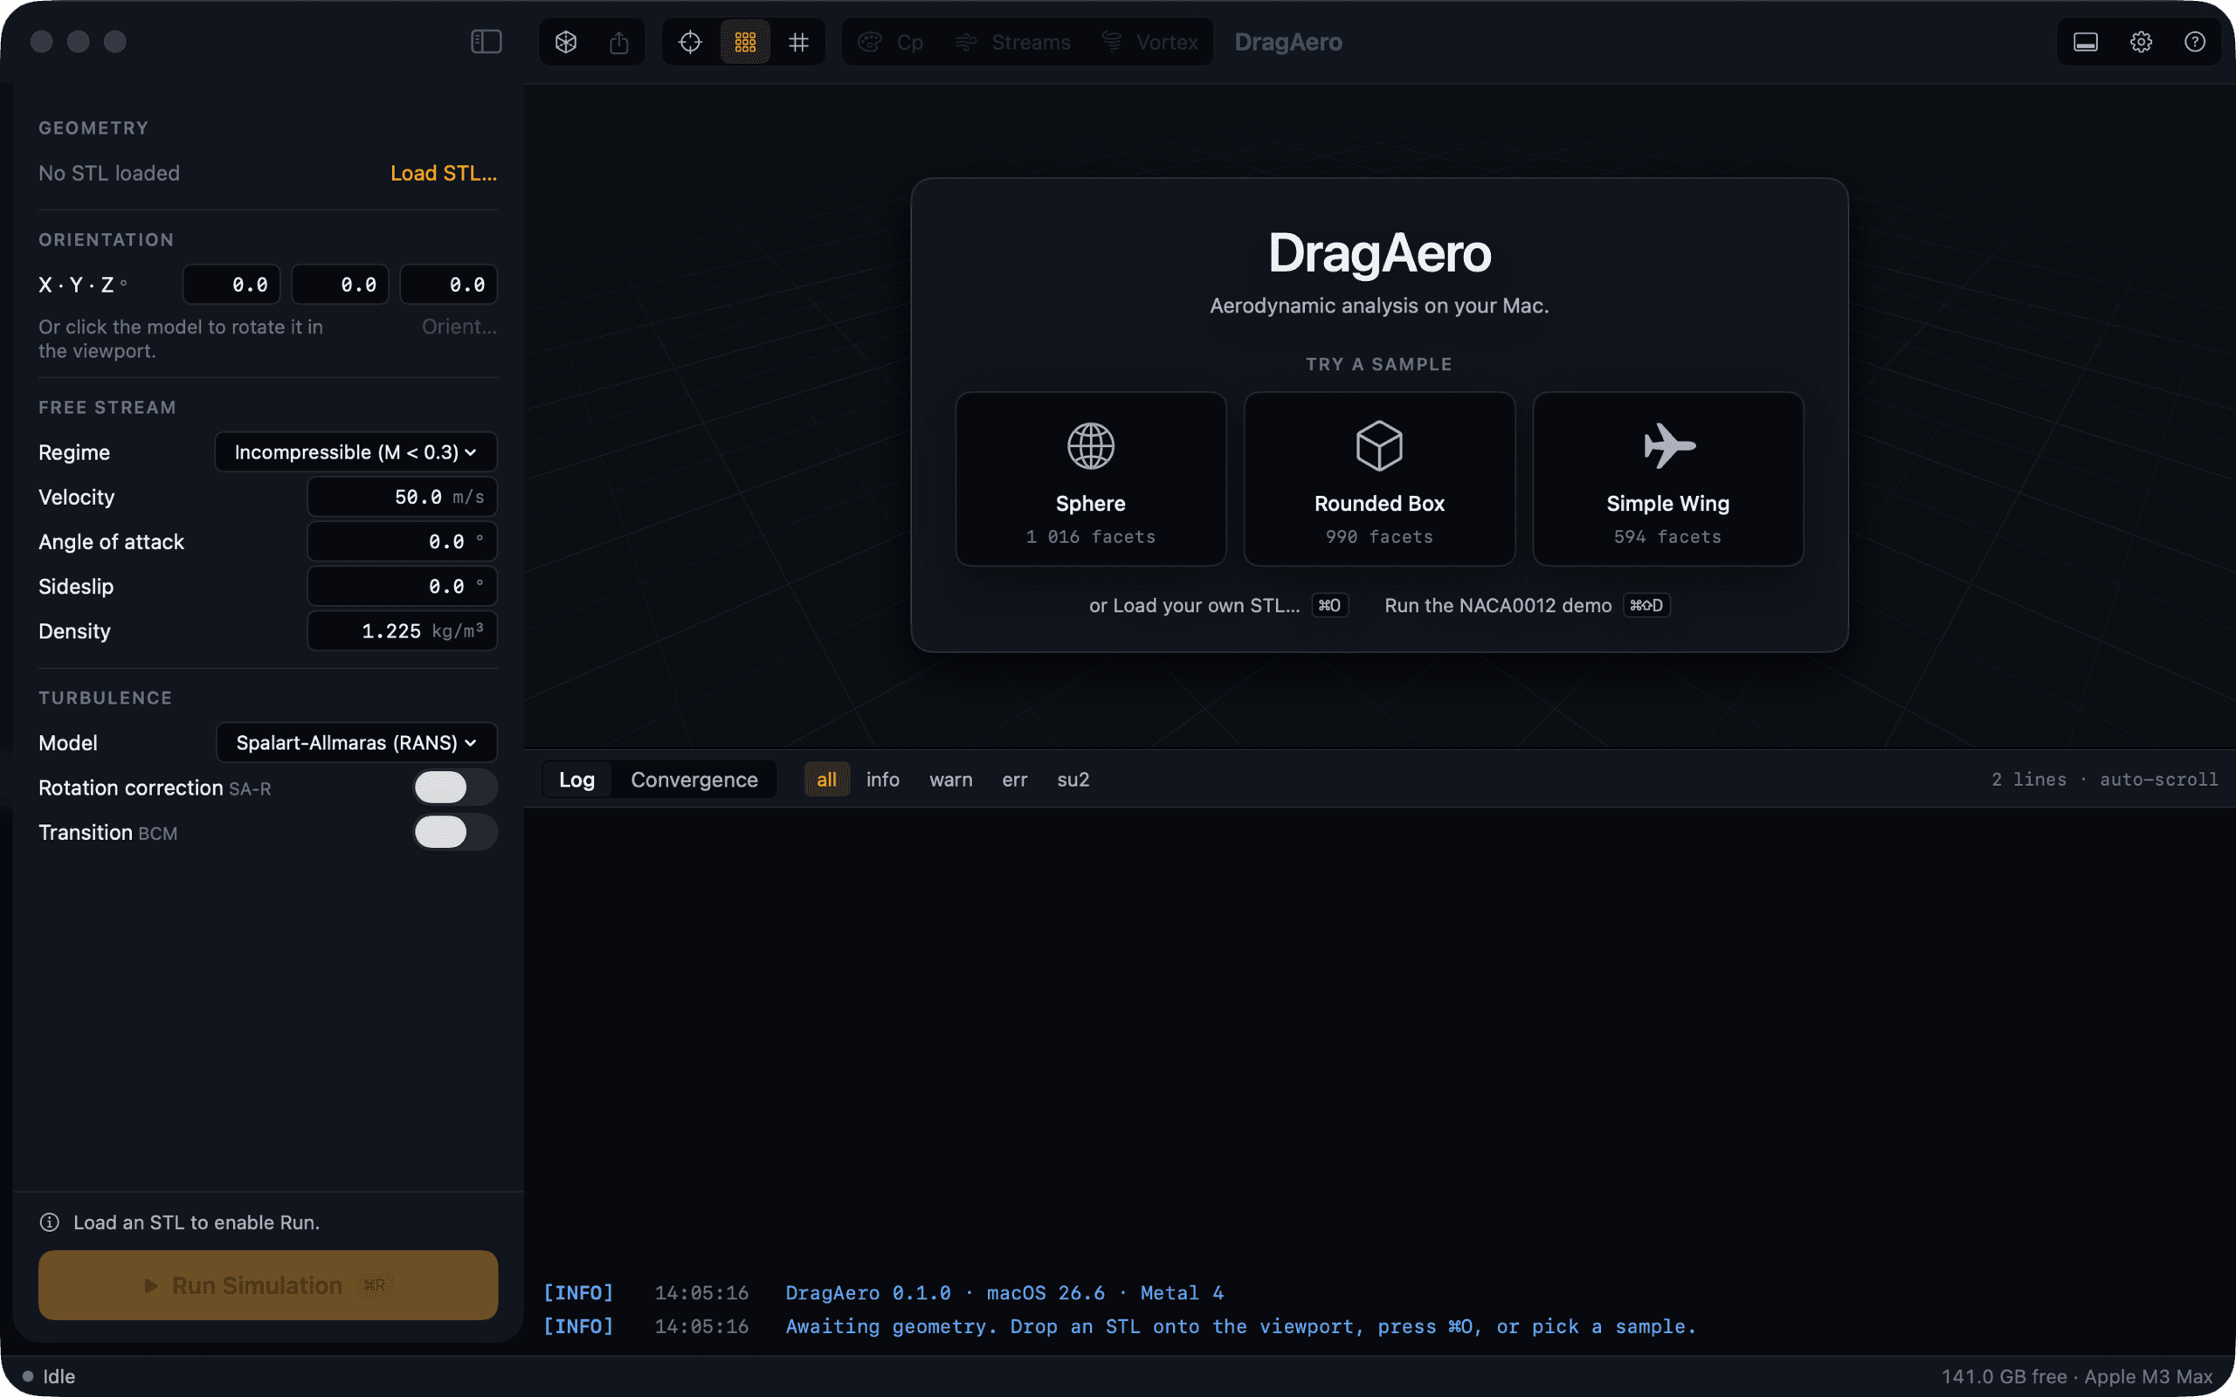Click the Orient... button

click(459, 327)
